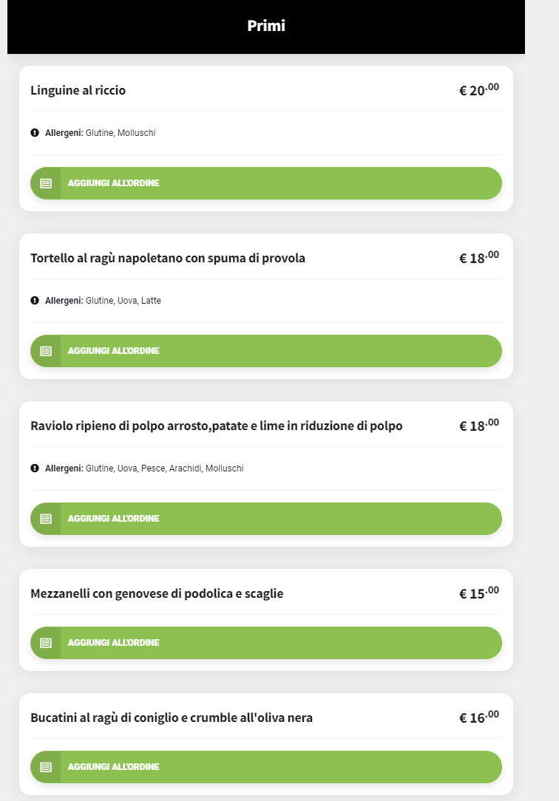Add Linguine al riccio to the order

(x=266, y=183)
